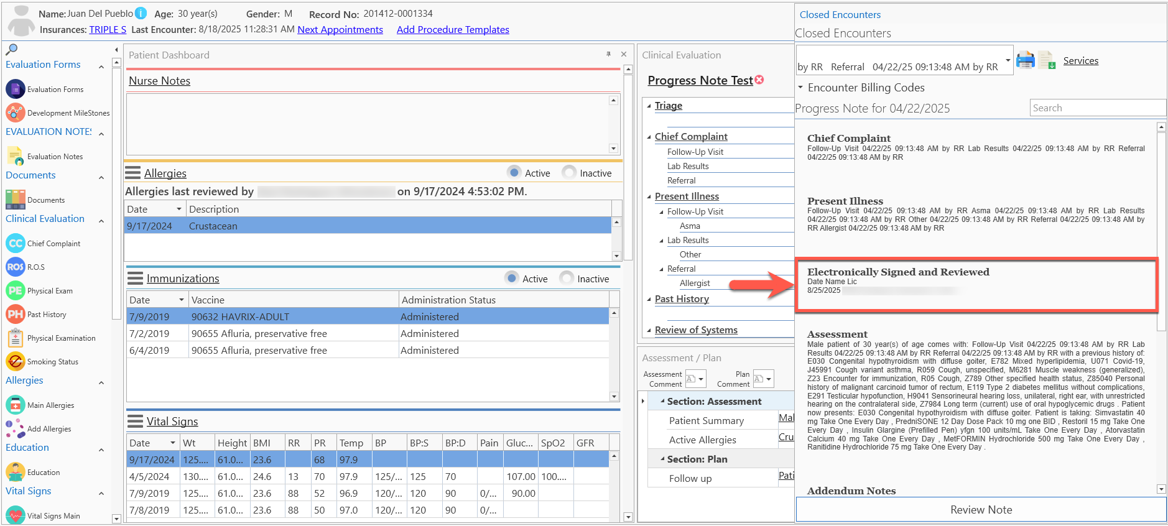
Task: Click into the progress note Search field
Action: 1098,108
